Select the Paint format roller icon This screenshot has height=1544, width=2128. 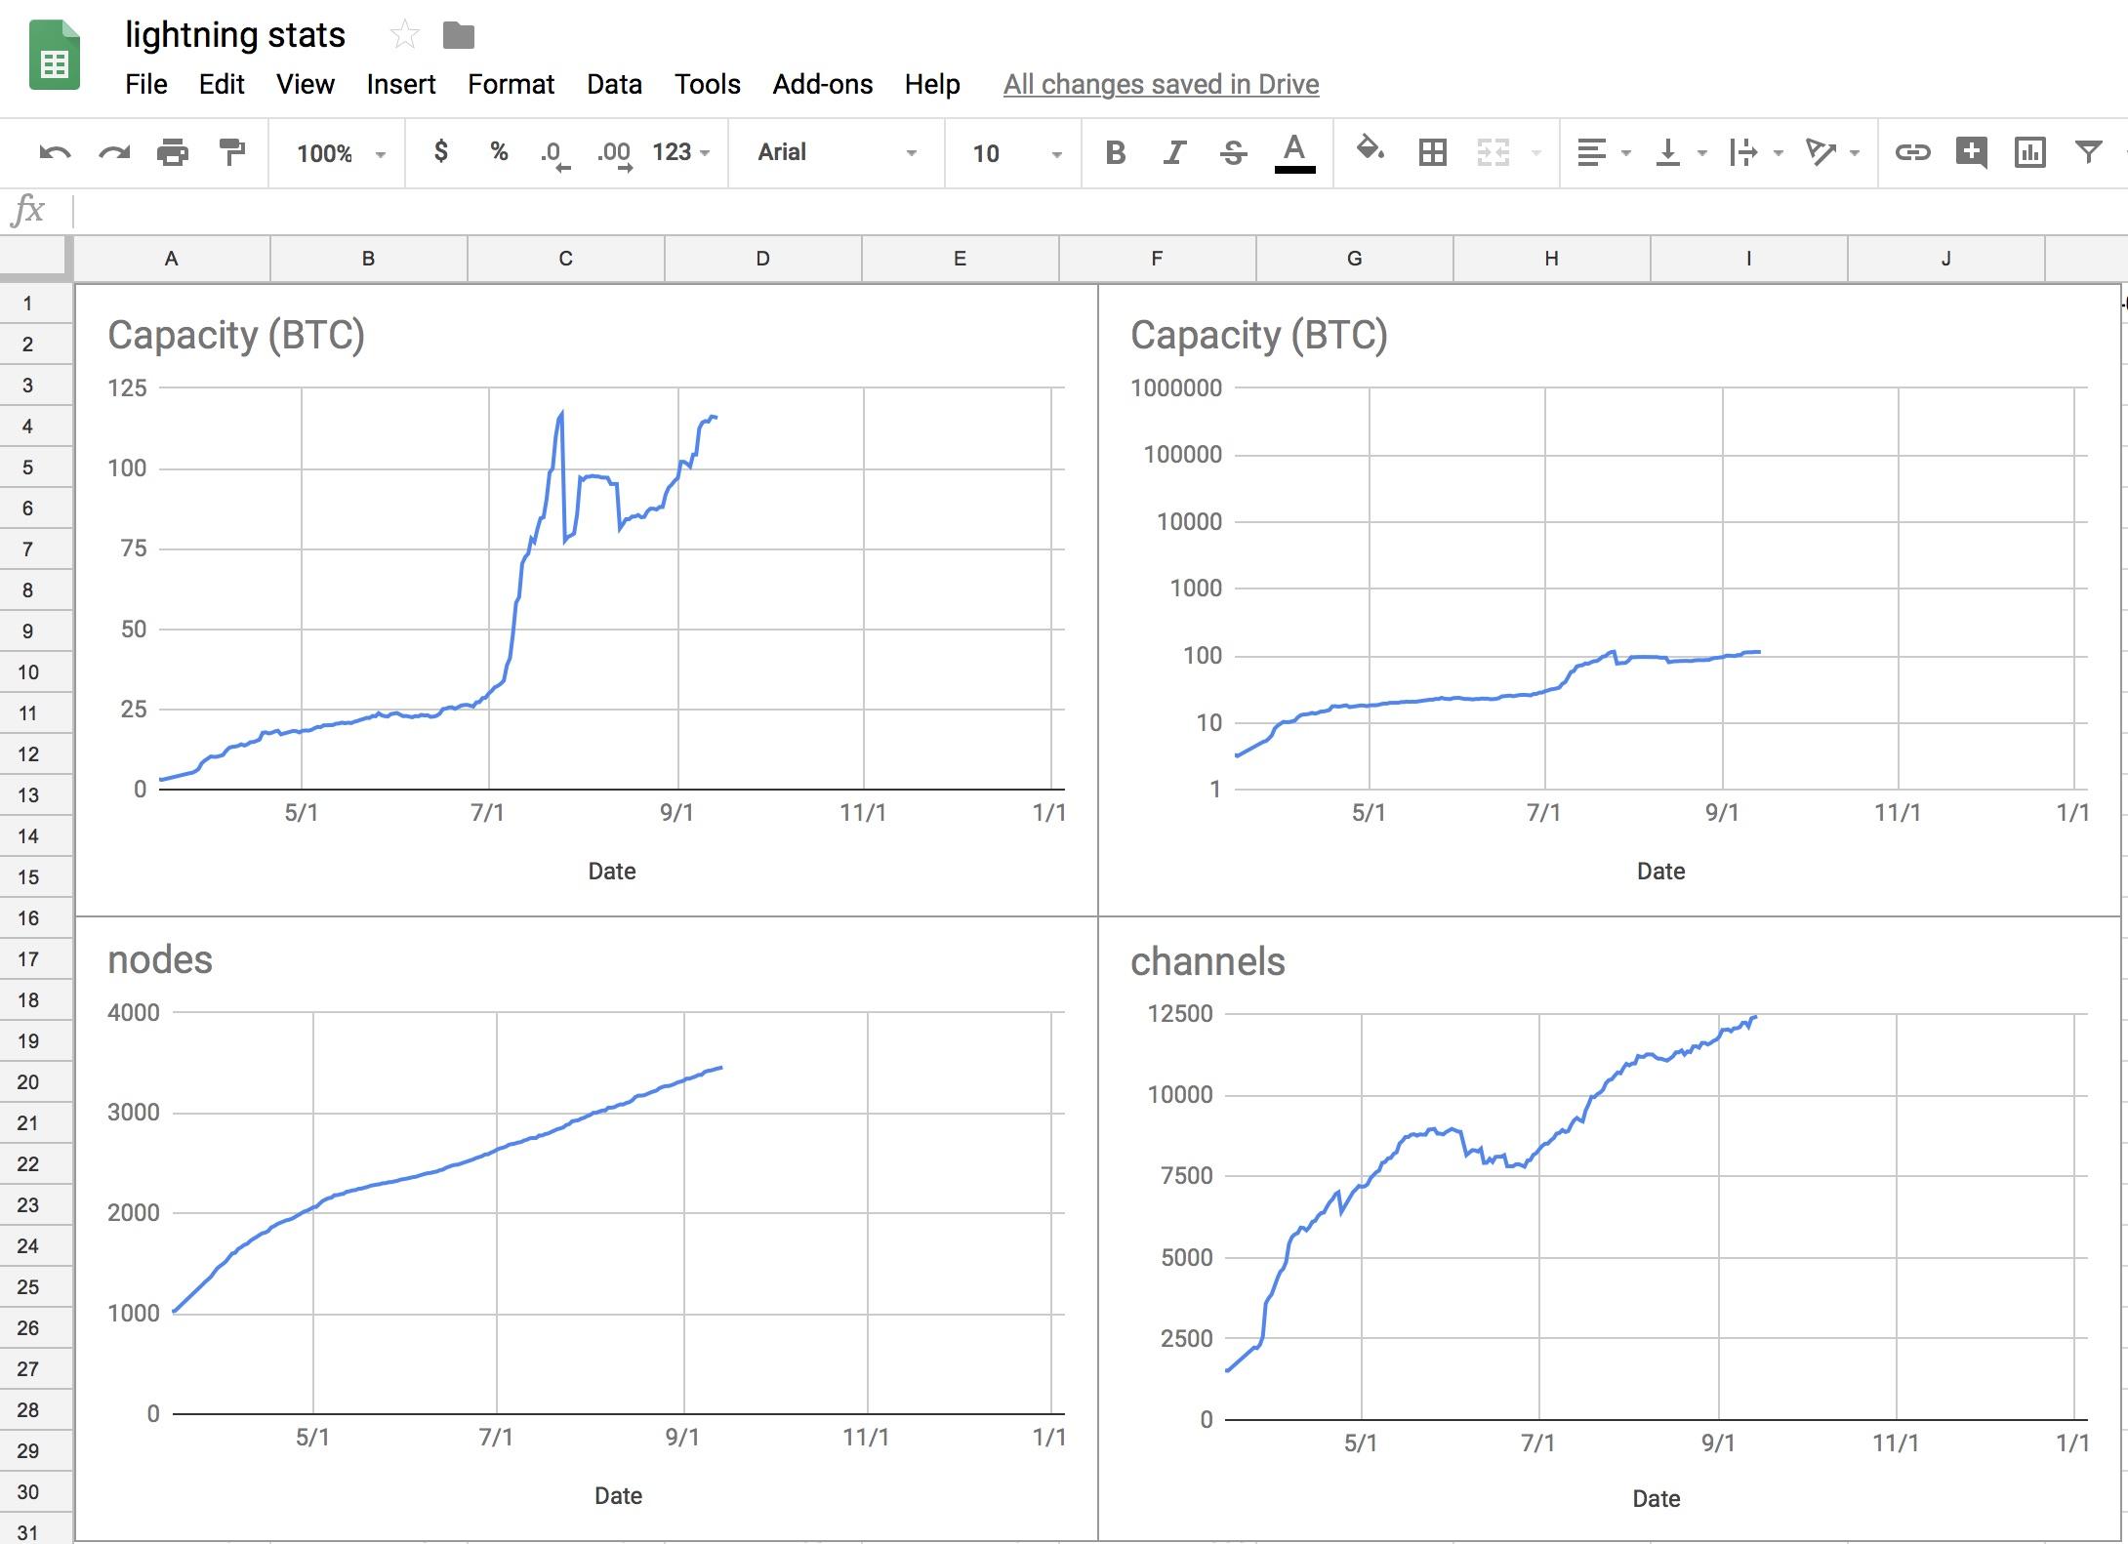231,152
